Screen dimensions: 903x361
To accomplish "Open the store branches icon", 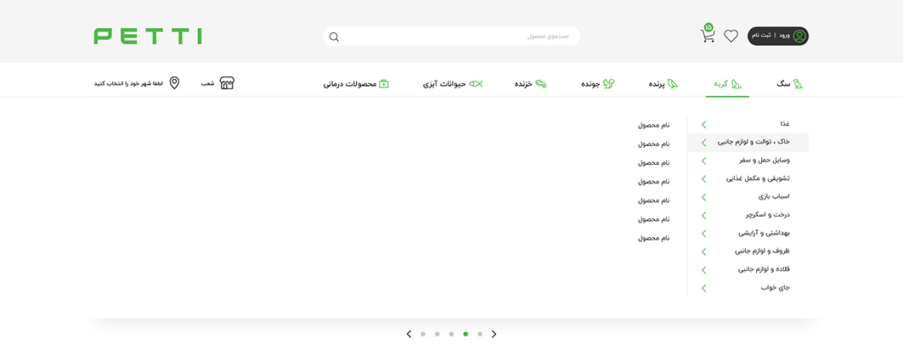I will pyautogui.click(x=227, y=83).
